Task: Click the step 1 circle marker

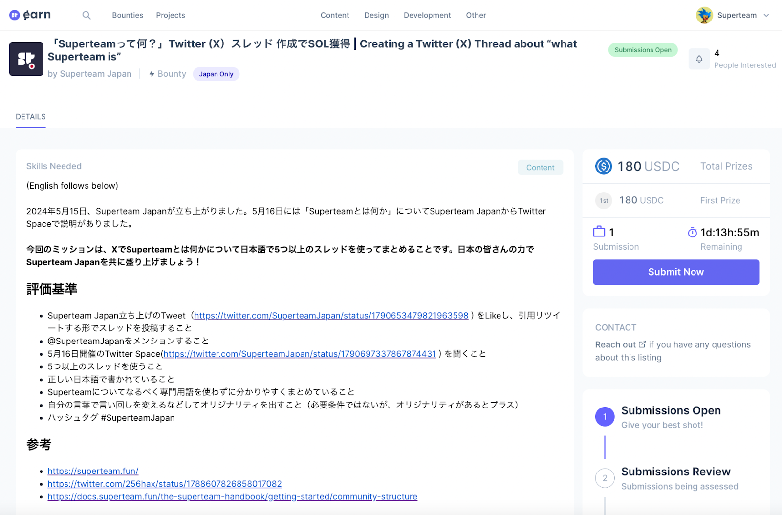Action: (x=605, y=417)
